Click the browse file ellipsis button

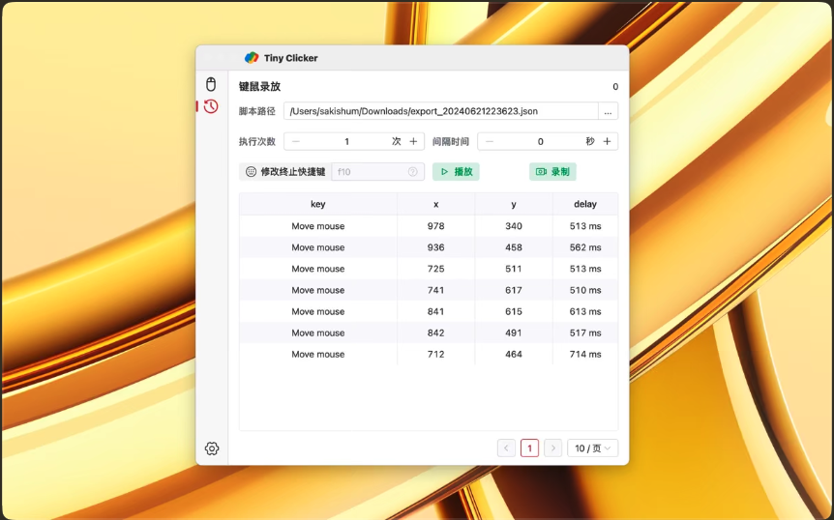[x=608, y=111]
